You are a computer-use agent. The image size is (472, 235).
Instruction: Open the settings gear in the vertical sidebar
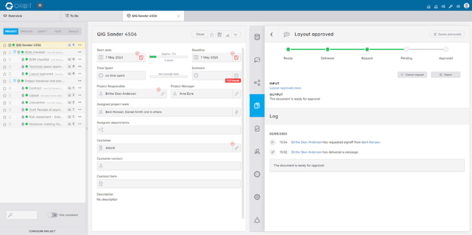click(x=257, y=197)
